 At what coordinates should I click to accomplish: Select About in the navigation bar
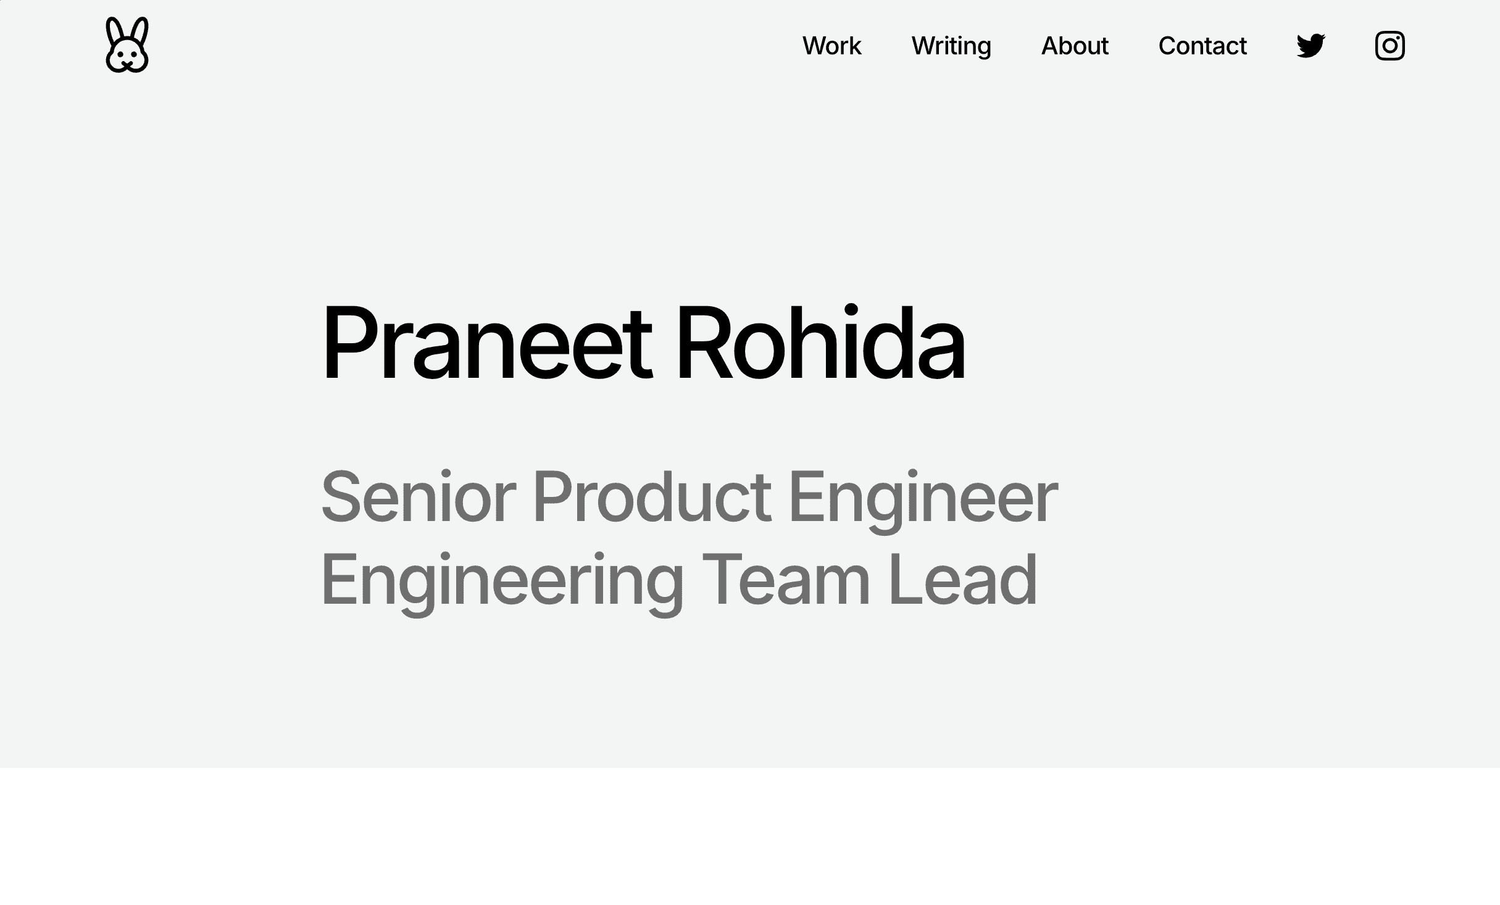(1074, 46)
